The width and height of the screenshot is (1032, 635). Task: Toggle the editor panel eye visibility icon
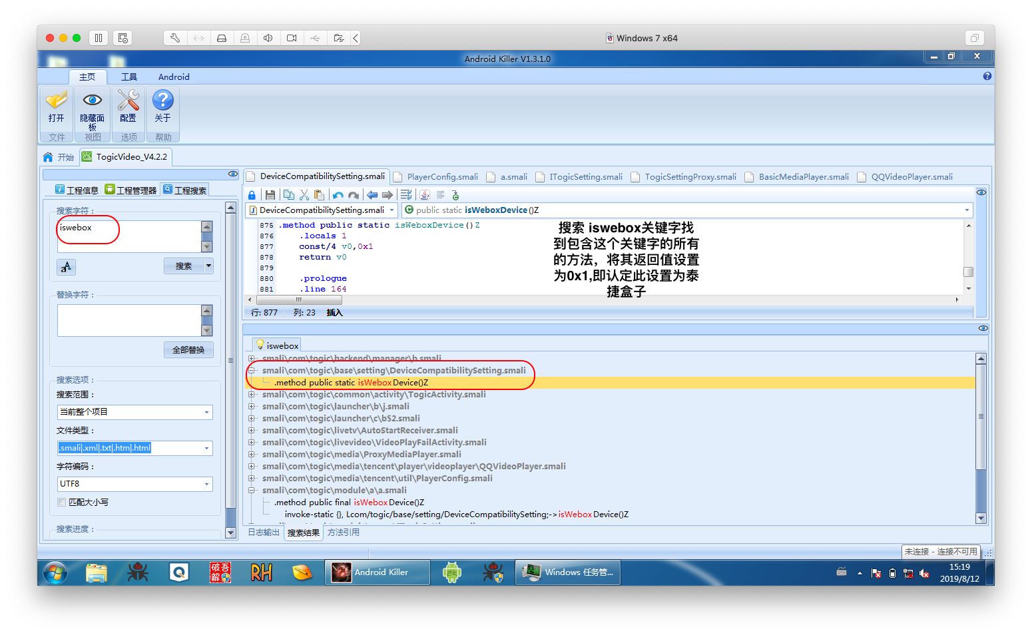coord(981,192)
